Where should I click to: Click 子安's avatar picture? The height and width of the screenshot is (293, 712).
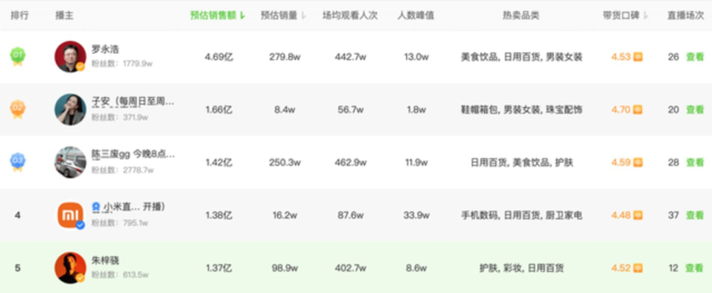(71, 110)
